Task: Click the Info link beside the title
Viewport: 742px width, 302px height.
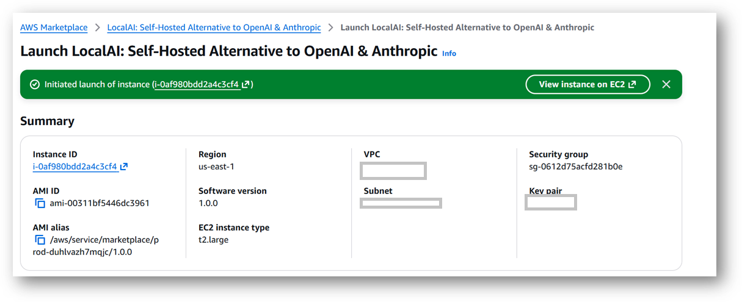Action: [x=449, y=54]
